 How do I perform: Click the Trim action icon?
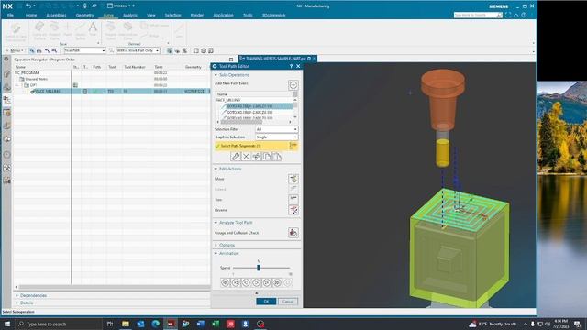(293, 200)
